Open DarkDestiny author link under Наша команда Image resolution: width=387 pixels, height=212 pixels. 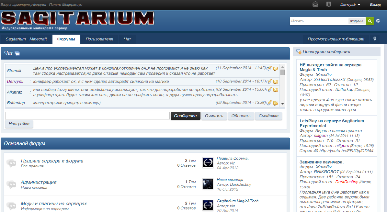click(241, 184)
